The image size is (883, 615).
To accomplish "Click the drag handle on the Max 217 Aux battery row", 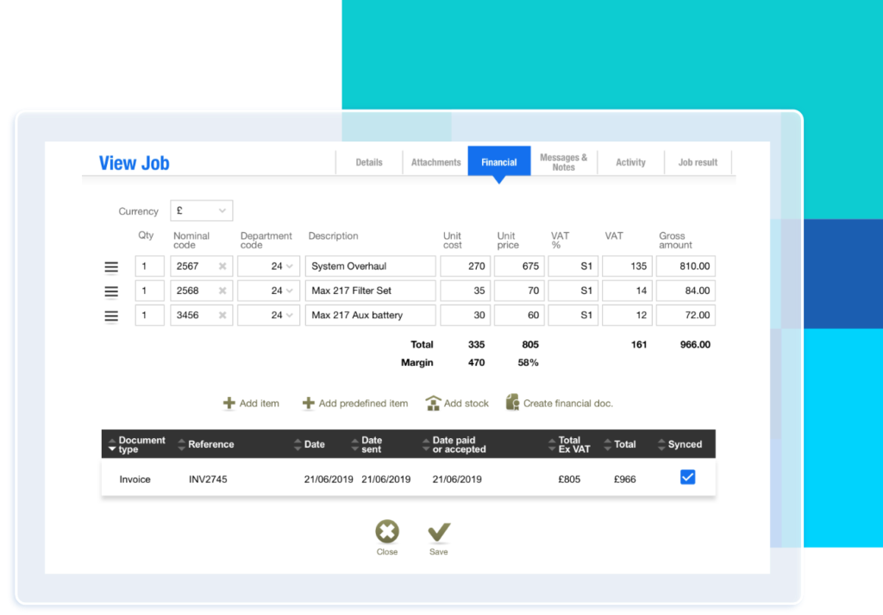I will (111, 315).
